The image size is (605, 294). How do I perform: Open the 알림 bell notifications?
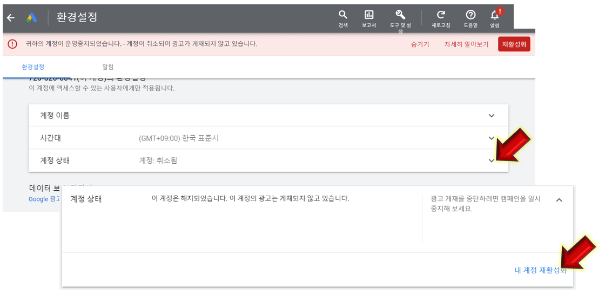[495, 18]
